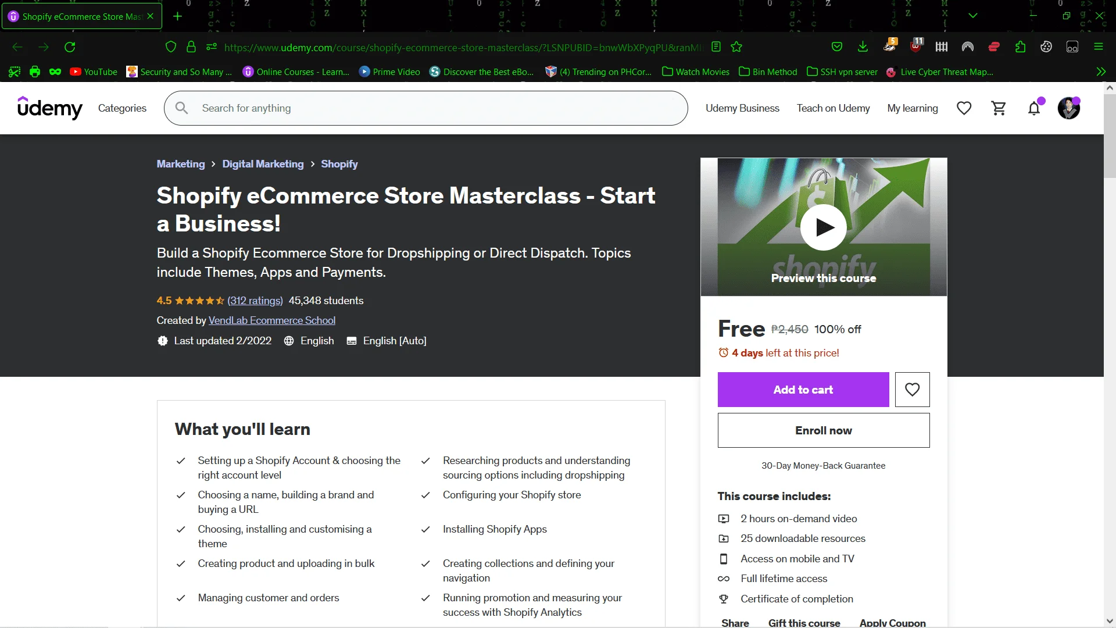The width and height of the screenshot is (1116, 628).
Task: Open SSH vpn server bookmark folder
Action: click(x=842, y=72)
